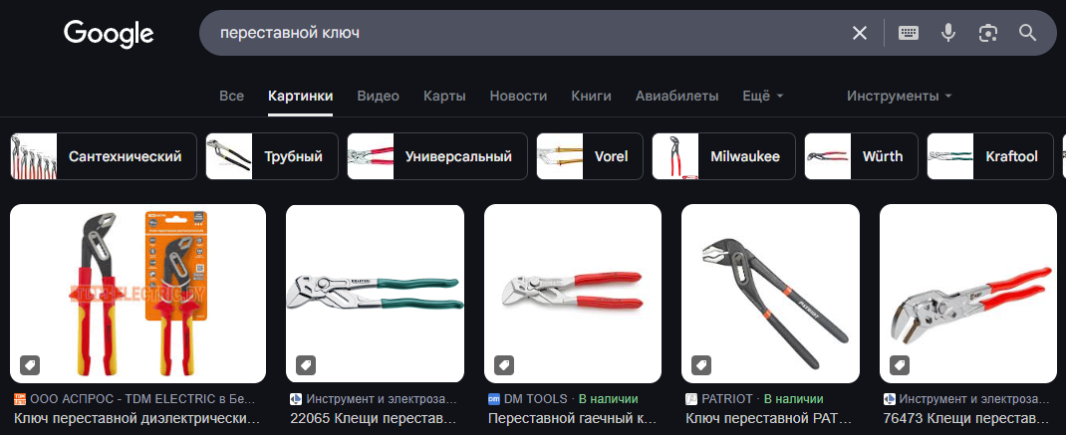Screen dimensions: 1066x435
Task: Open the Инструменты dropdown
Action: tap(899, 96)
